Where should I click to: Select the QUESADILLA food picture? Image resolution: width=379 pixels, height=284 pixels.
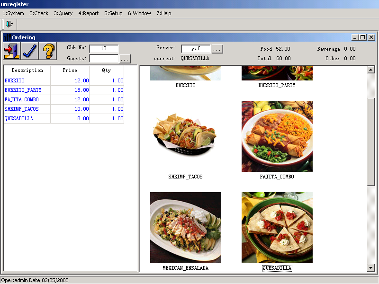click(277, 228)
